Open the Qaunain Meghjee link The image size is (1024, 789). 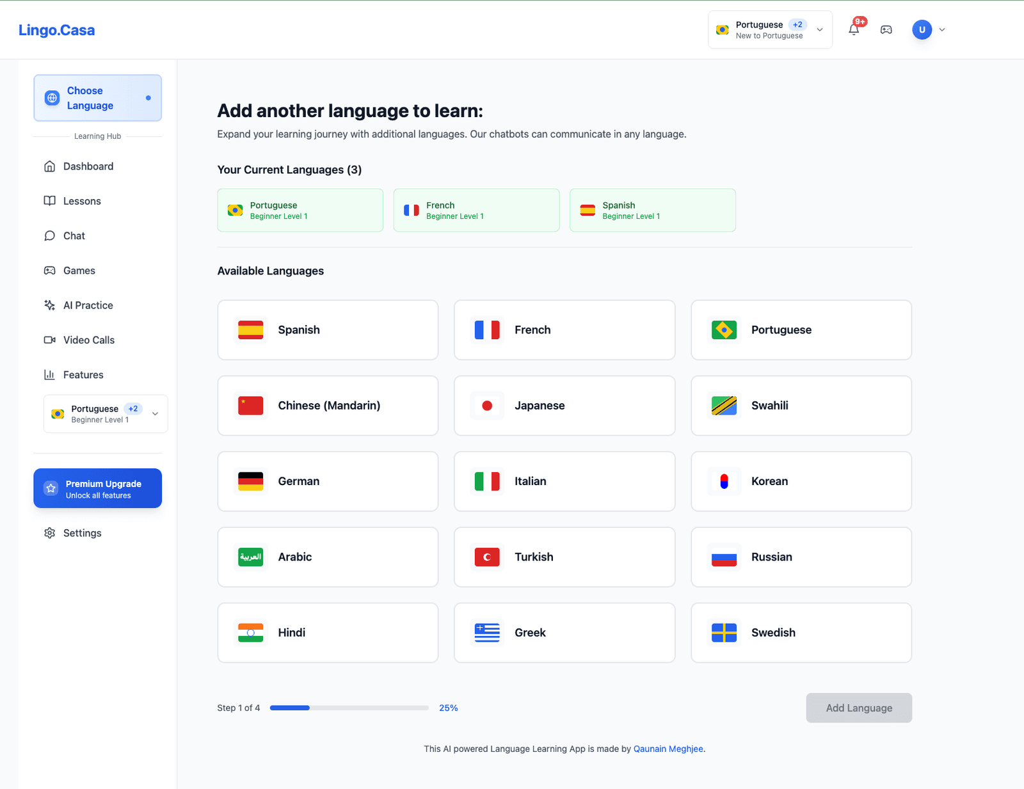point(668,749)
